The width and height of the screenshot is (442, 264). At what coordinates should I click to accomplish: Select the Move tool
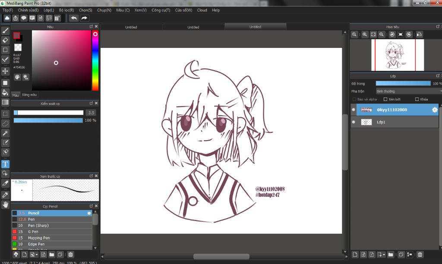coord(5,71)
